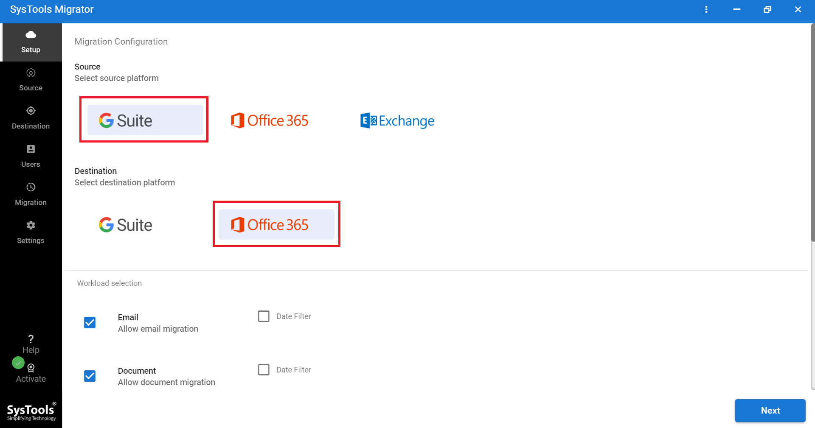Uncheck the Email migration checkbox

click(x=90, y=323)
